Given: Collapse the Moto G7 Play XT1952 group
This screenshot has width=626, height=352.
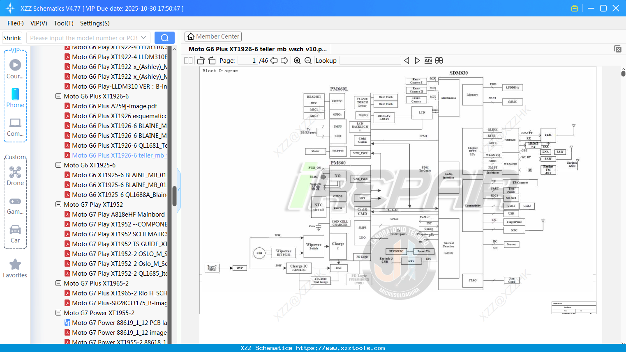Looking at the screenshot, I should (x=58, y=205).
